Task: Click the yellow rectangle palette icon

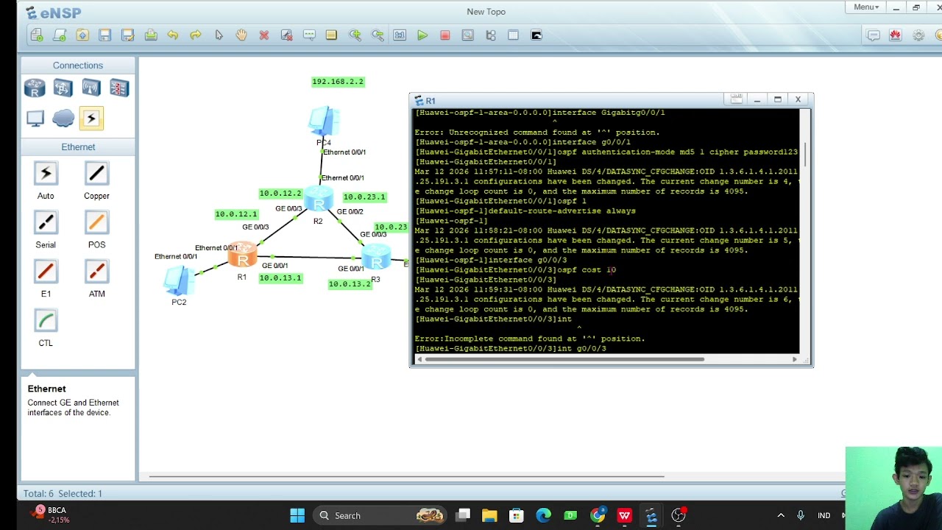Action: pos(331,35)
